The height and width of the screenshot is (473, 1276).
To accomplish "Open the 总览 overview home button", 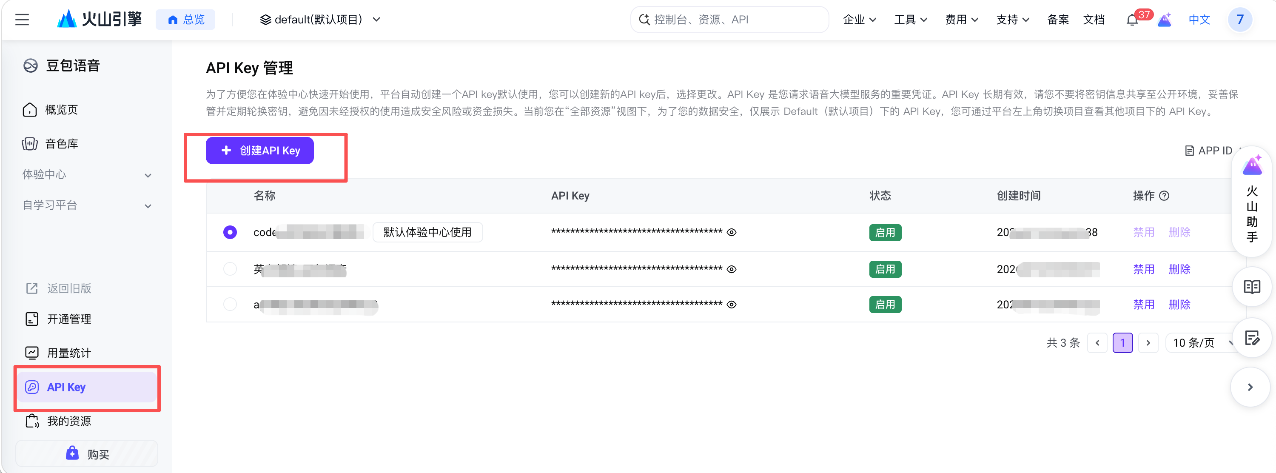I will coord(186,19).
